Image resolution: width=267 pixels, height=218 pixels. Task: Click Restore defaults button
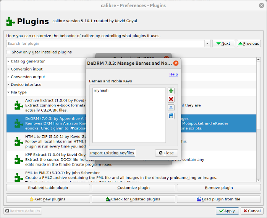click(23, 211)
